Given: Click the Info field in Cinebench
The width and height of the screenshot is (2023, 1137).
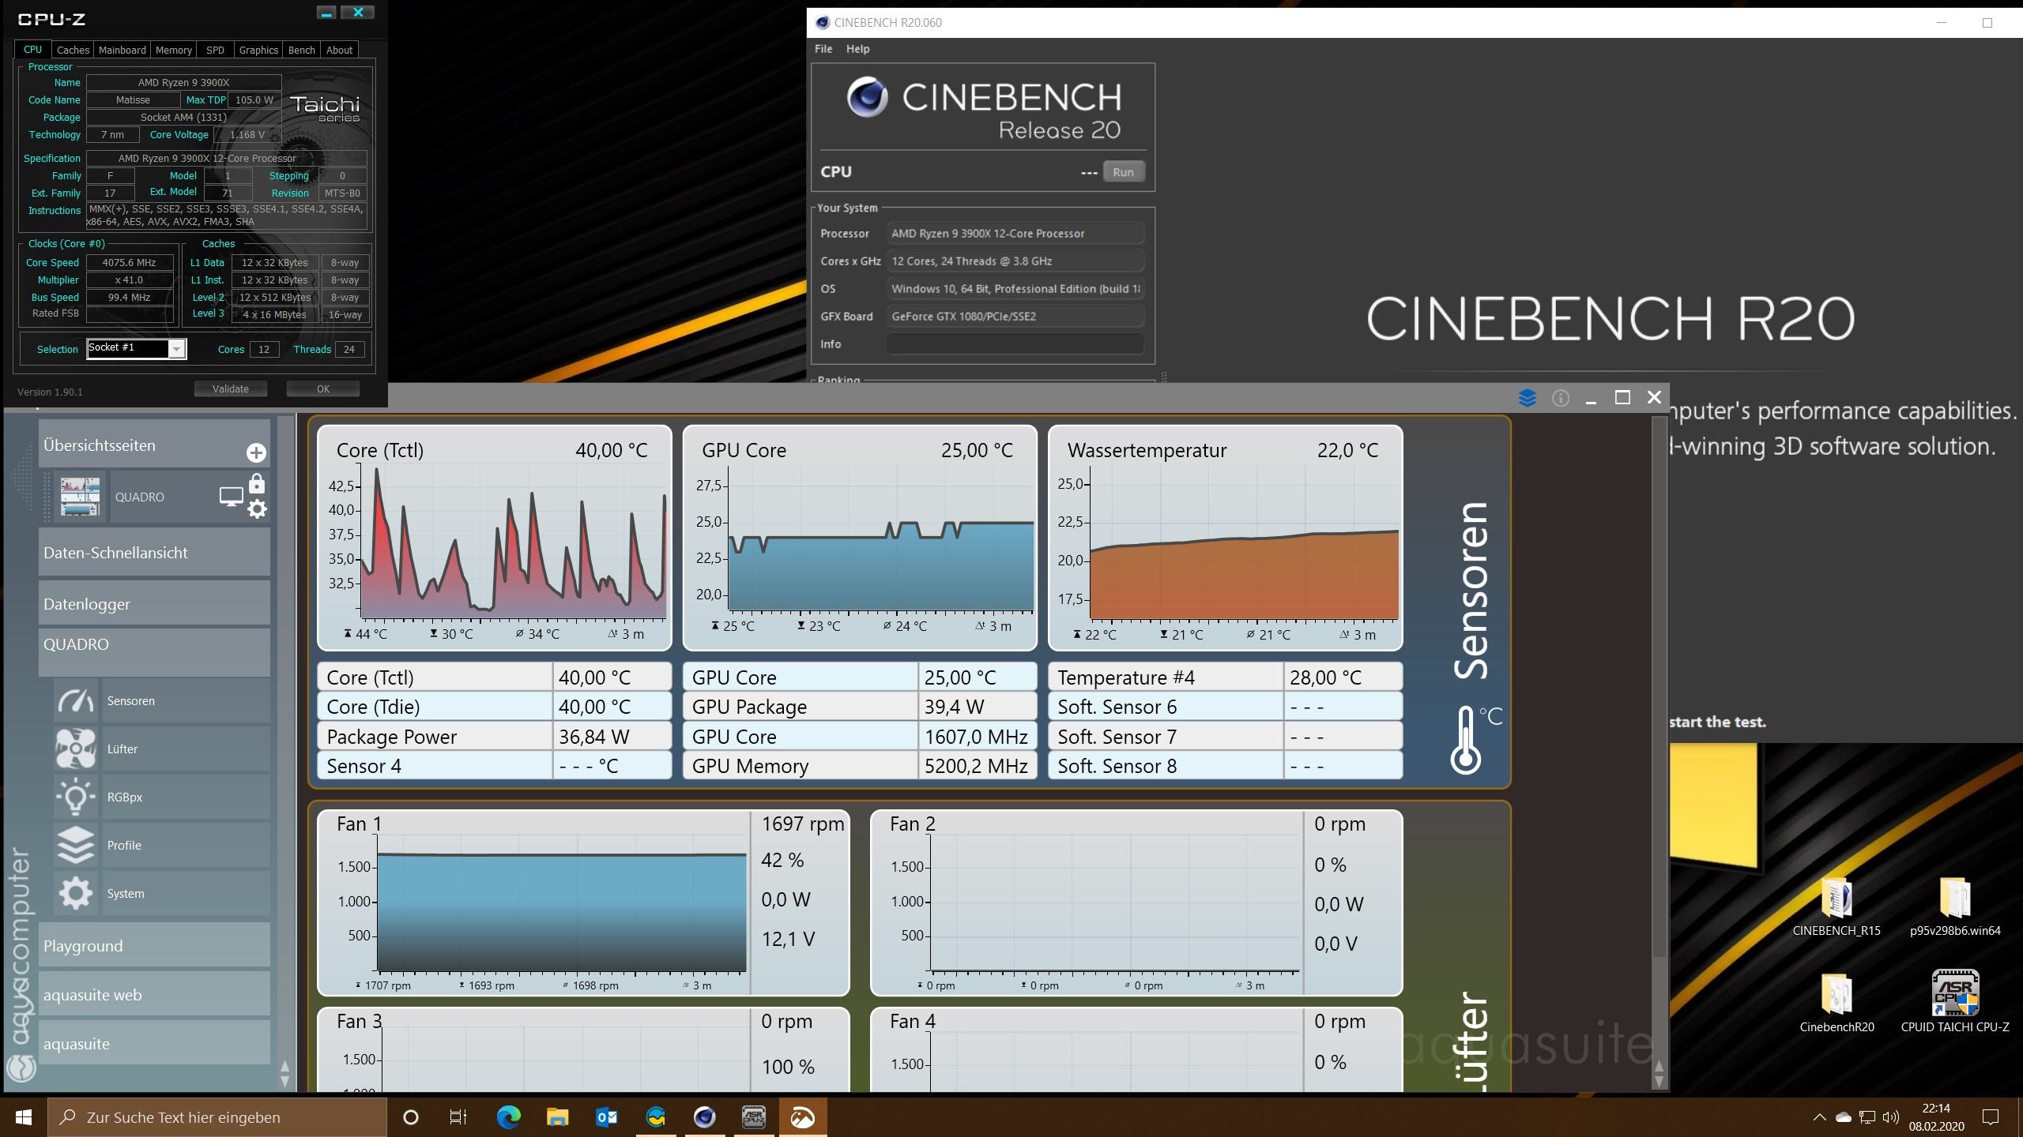Looking at the screenshot, I should [1015, 344].
